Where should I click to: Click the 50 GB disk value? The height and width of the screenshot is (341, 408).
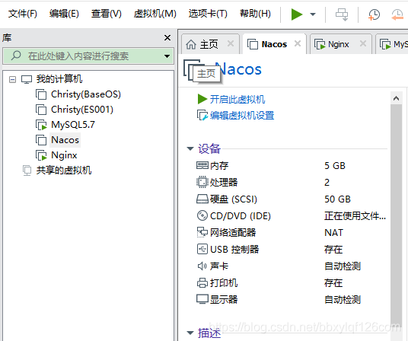click(x=337, y=199)
